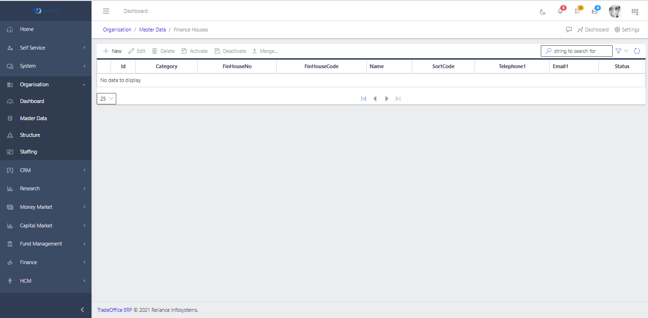Screen dimensions: 648x318
Task: Go to the next page arrow
Action: click(386, 99)
